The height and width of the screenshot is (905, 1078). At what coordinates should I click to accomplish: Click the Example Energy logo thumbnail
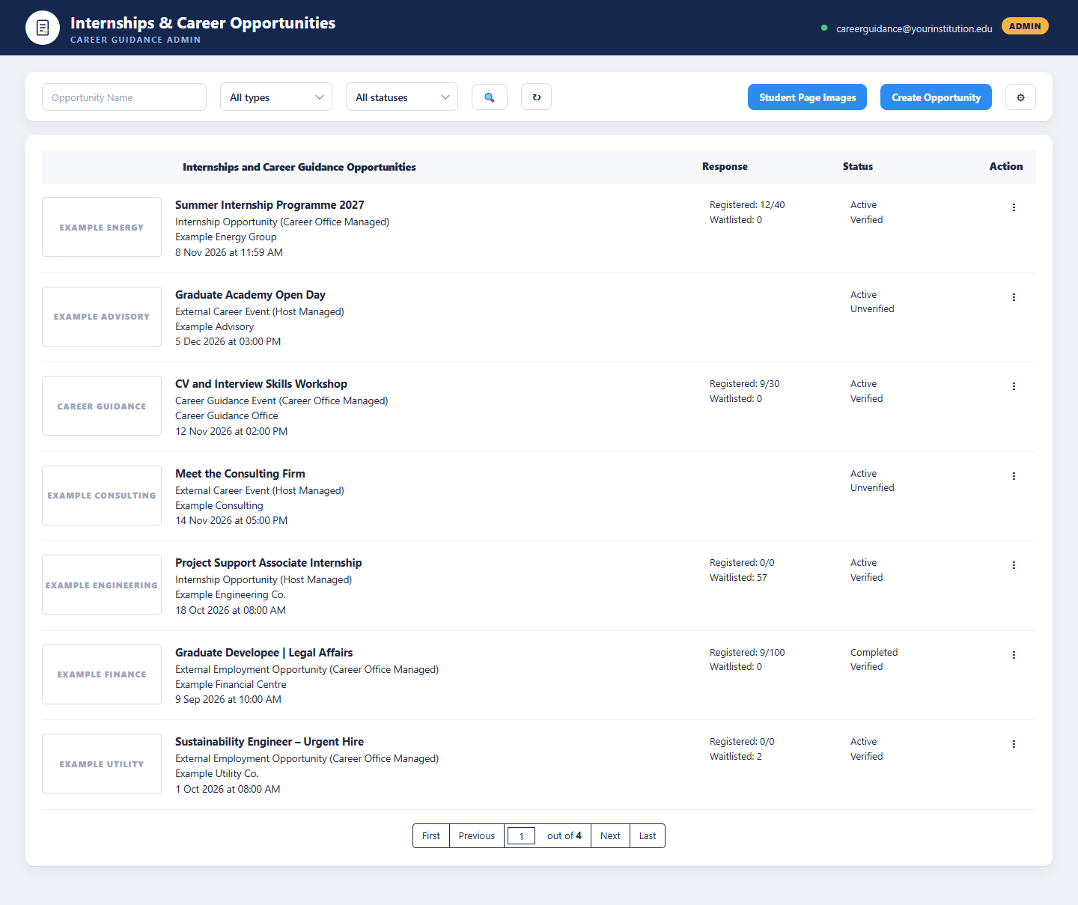click(102, 227)
